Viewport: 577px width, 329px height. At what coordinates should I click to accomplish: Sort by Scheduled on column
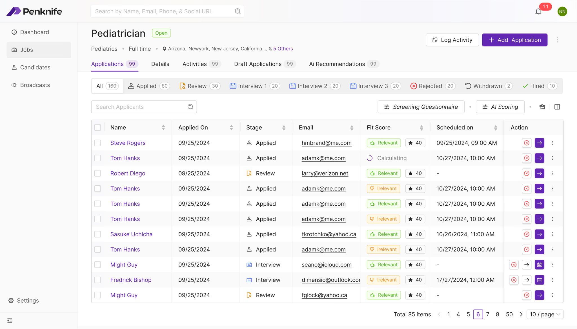click(x=496, y=128)
